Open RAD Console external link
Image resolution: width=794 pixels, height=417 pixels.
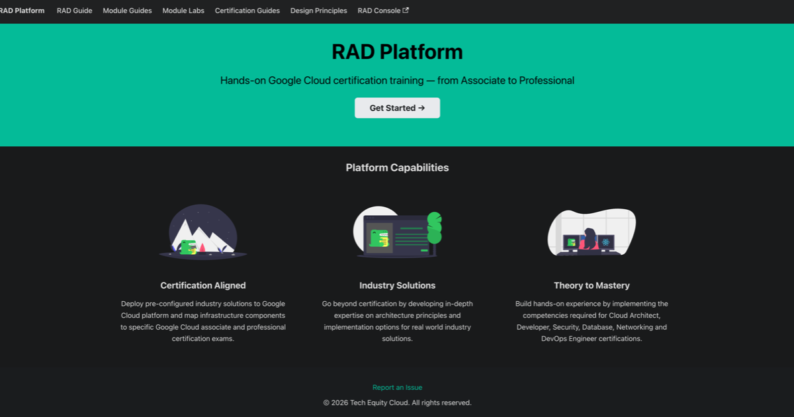383,11
